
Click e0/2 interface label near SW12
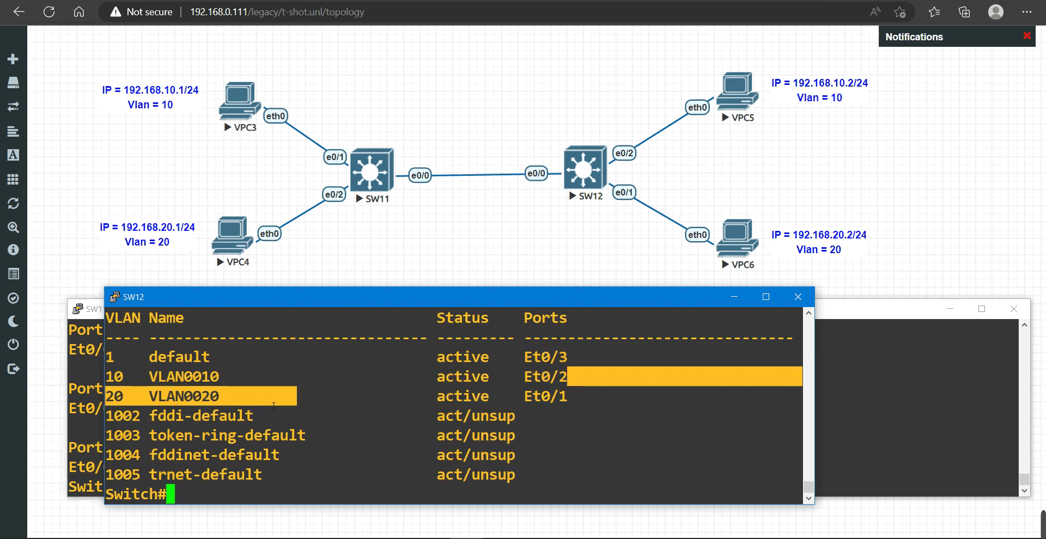pos(624,153)
